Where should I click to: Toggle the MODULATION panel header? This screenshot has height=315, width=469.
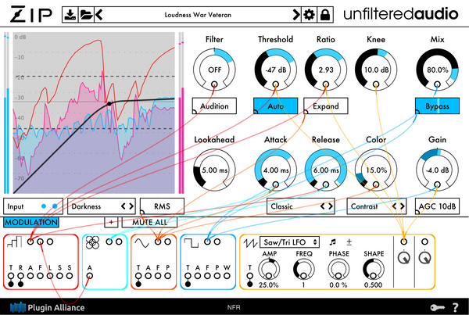[31, 222]
